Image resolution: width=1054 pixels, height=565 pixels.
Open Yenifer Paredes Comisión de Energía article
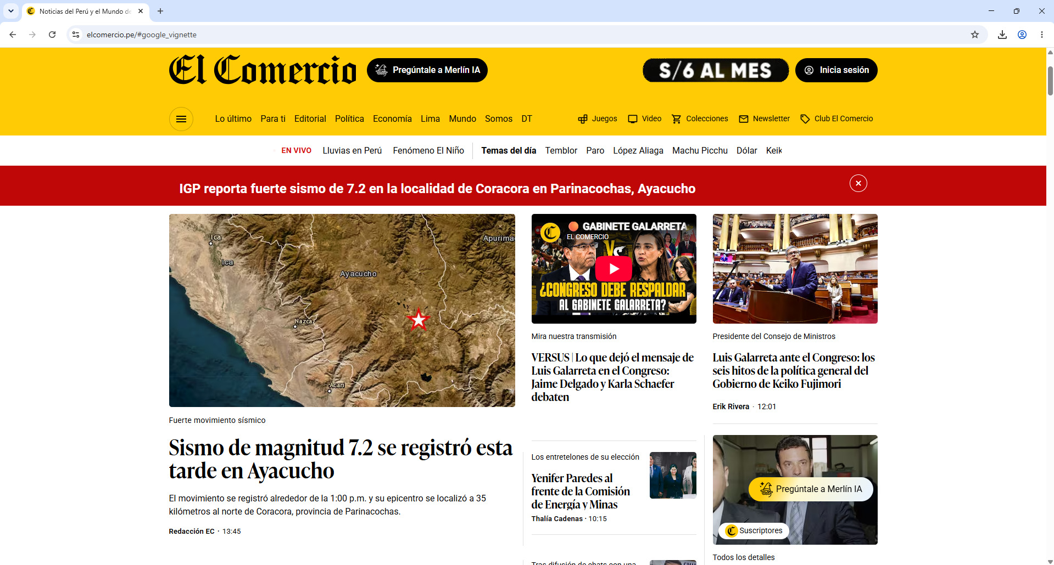(x=581, y=491)
